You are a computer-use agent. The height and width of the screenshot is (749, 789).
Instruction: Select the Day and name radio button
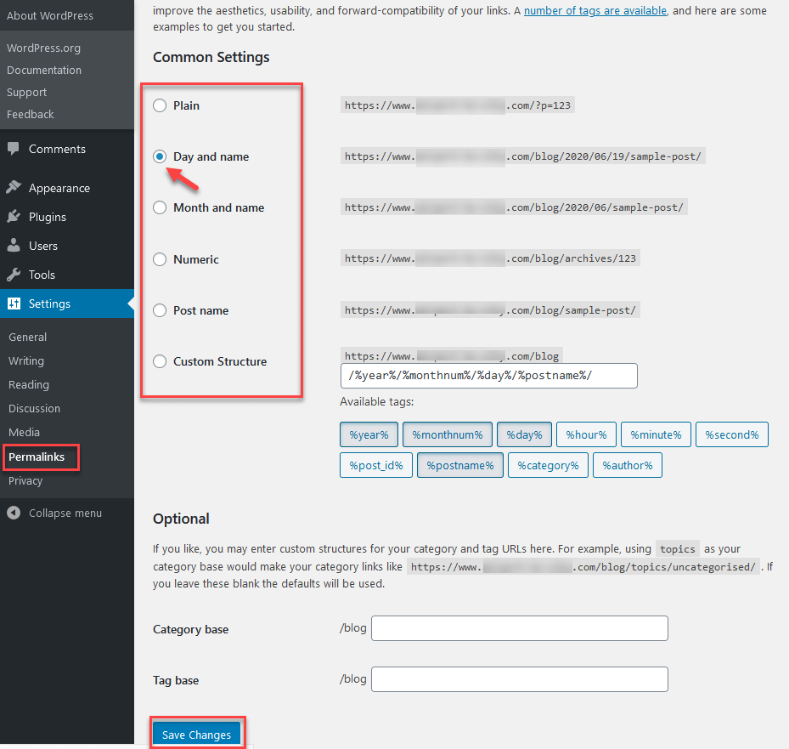click(160, 156)
